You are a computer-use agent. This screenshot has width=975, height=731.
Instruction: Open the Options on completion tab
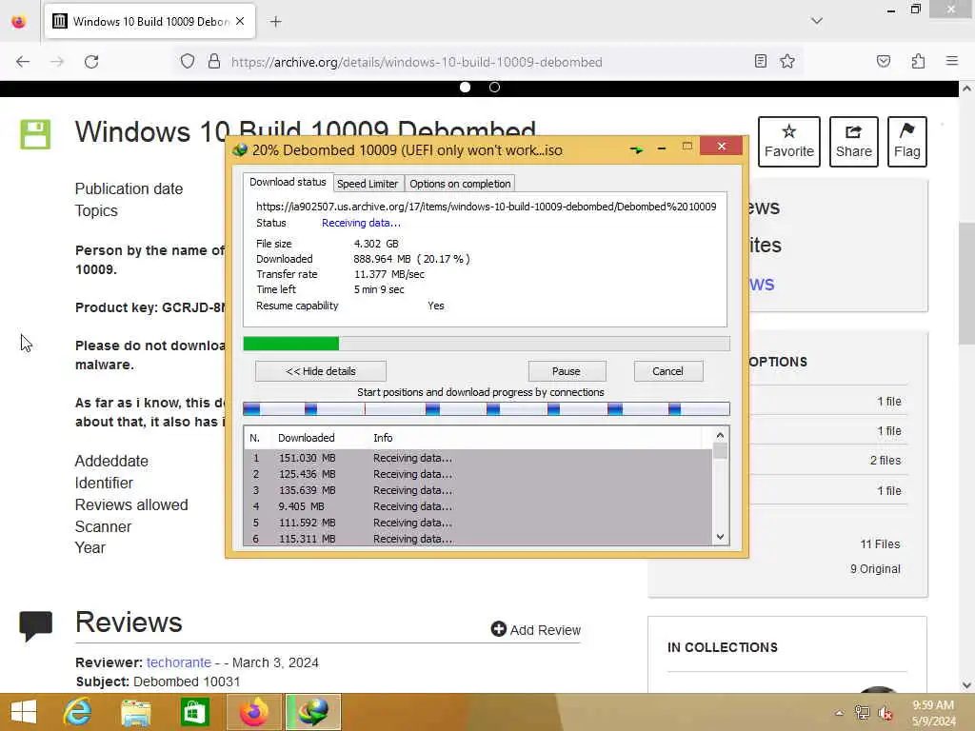tap(460, 184)
